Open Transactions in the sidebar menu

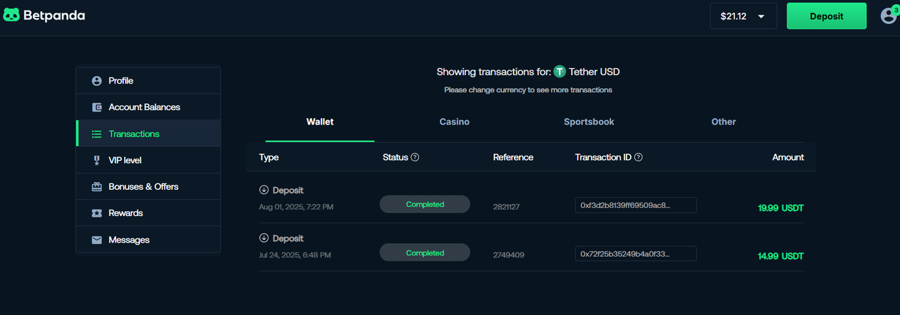(x=148, y=134)
